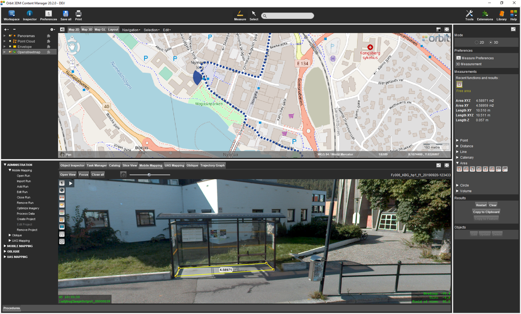521x314 pixels.
Task: Toggle visibility checkbox of Point Cloud layer
Action: (10, 41)
